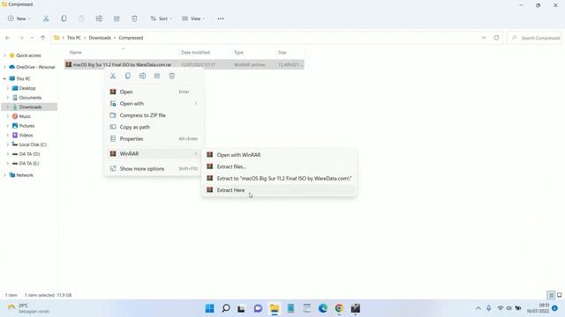Select Copy as path
Screen dimensions: 565x317
(x=154, y=127)
